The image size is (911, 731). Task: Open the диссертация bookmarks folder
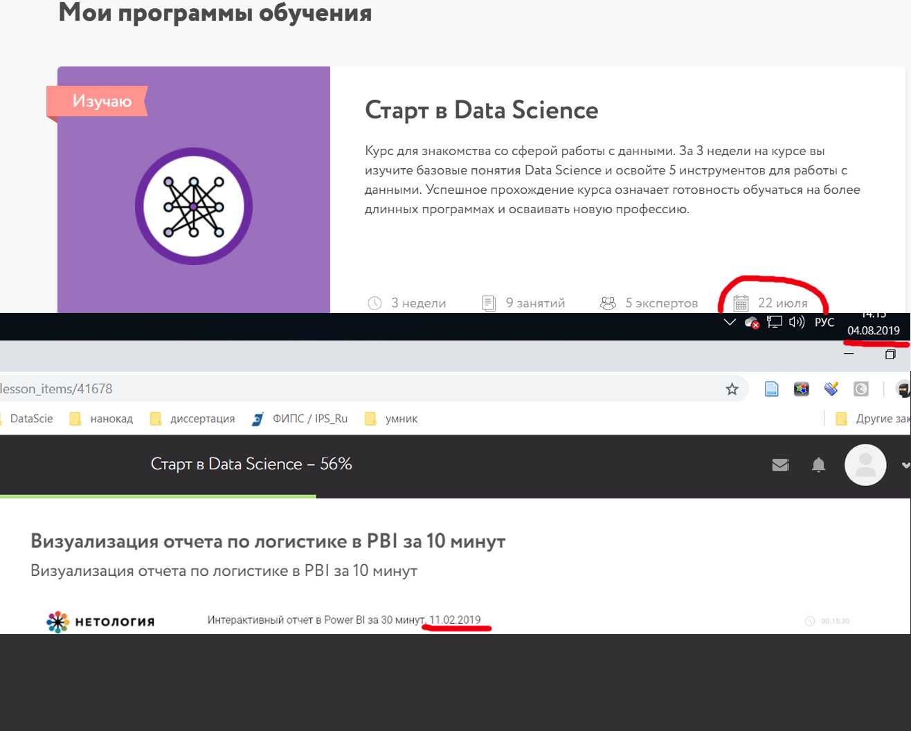[x=201, y=418]
